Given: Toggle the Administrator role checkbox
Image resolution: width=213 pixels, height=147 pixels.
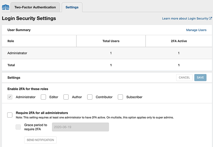Looking at the screenshot, I should tap(10, 97).
